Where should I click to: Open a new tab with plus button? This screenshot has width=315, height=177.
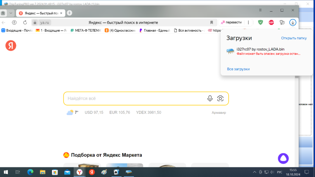pyautogui.click(x=70, y=13)
